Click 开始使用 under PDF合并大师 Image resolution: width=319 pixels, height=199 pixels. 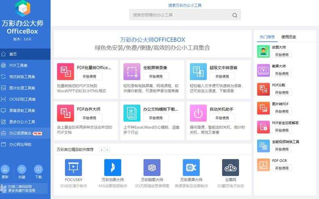(90, 118)
